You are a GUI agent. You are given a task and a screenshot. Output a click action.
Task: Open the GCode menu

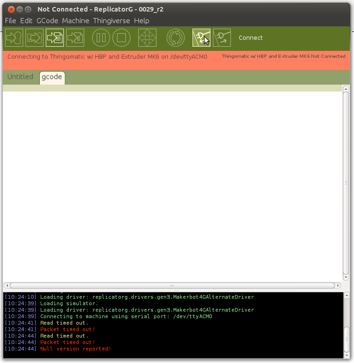[47, 21]
